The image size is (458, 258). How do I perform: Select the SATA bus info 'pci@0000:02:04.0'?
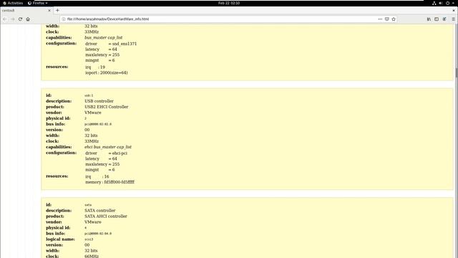98,234
